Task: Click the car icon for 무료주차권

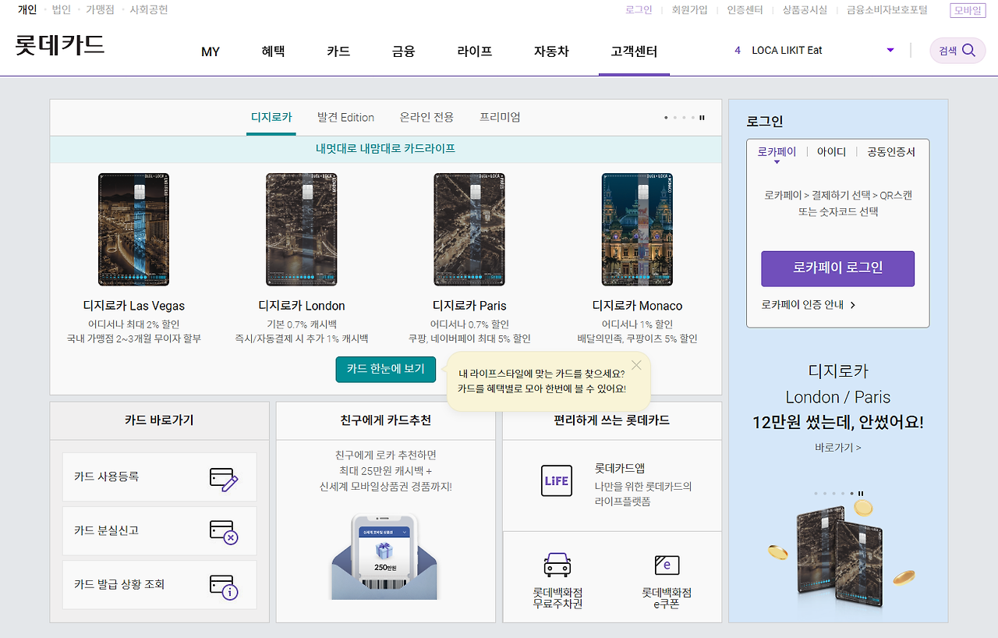Action: [x=557, y=564]
